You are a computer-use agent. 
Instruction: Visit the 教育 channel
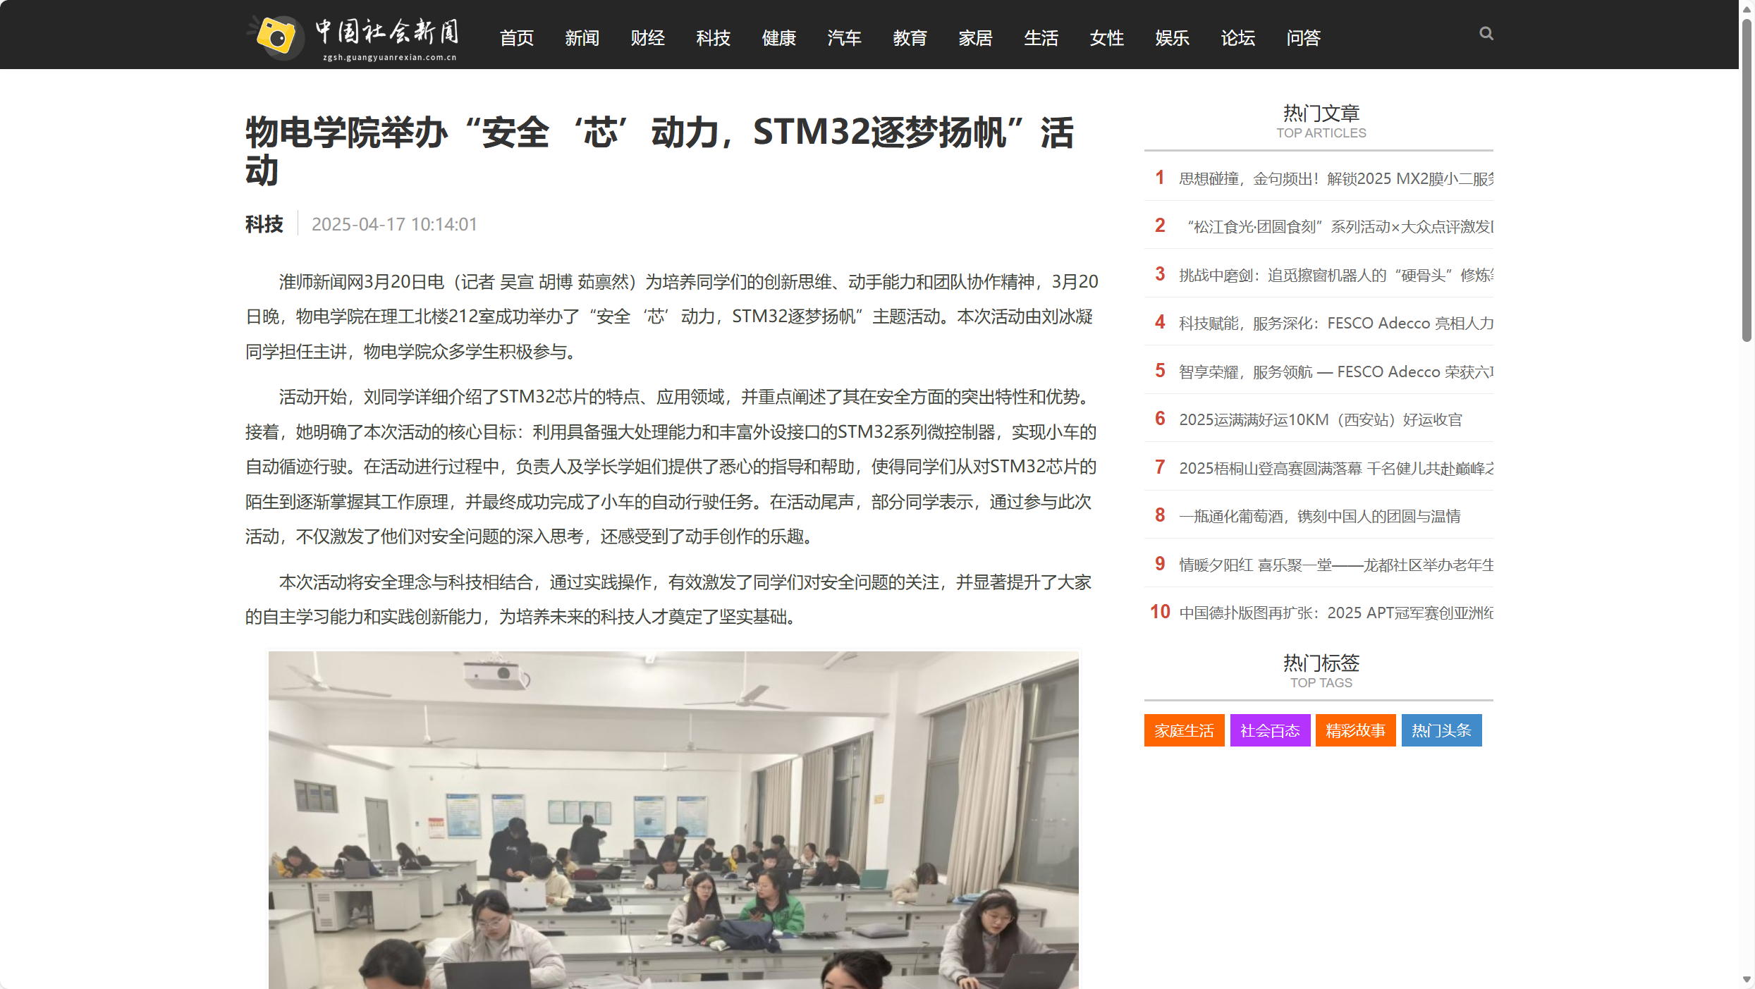(910, 39)
